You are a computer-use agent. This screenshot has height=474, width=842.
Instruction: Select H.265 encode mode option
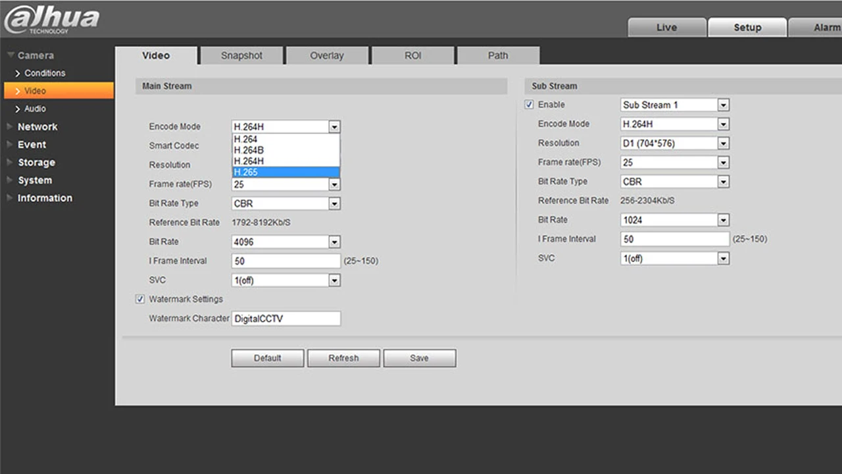pyautogui.click(x=286, y=172)
